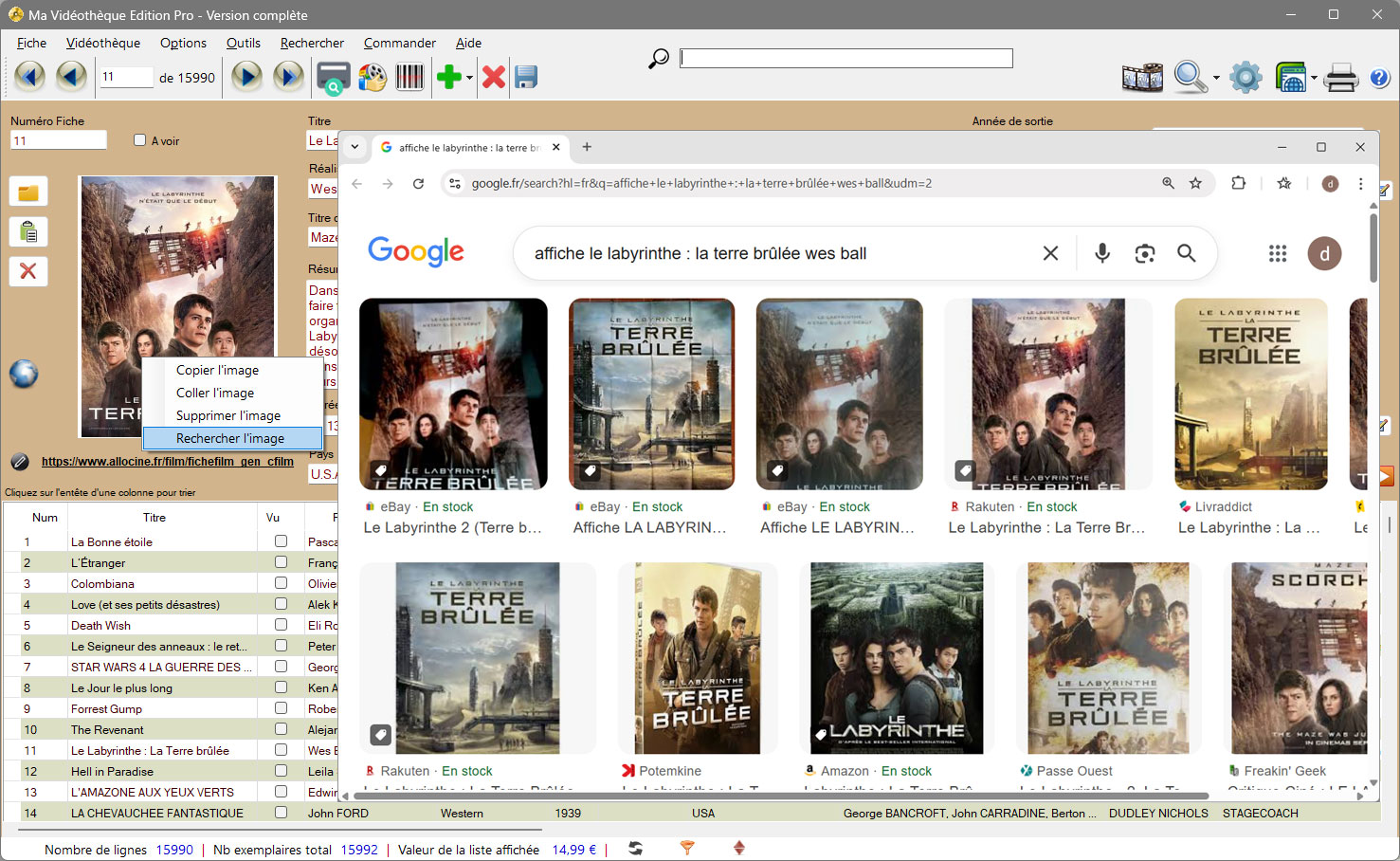Click the globe icon beside the poster
Viewport: 1400px width, 861px height.
(x=24, y=374)
